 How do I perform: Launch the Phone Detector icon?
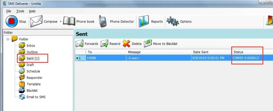point(103,21)
